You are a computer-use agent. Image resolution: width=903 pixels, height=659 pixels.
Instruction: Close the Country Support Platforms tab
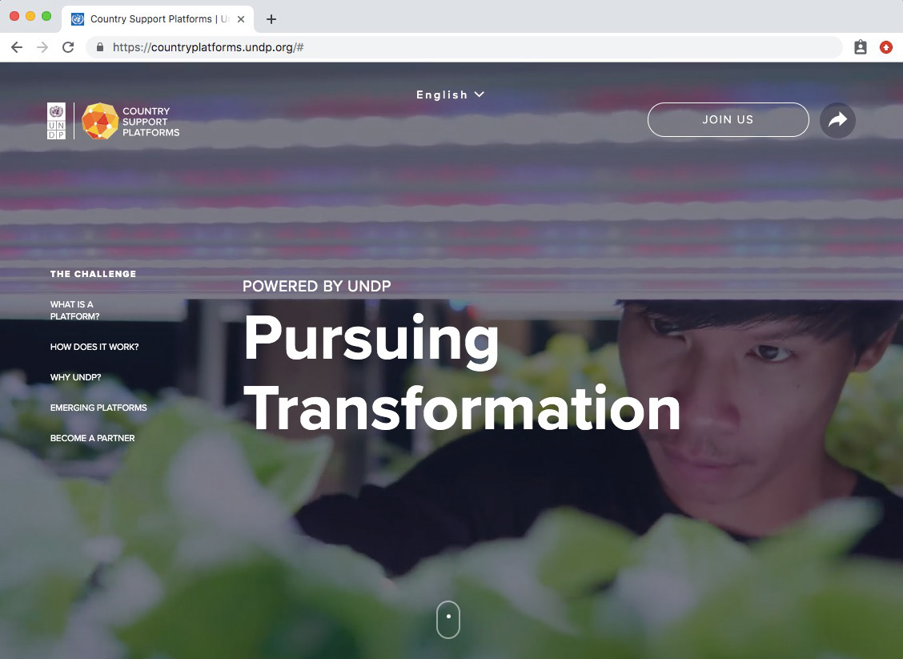pyautogui.click(x=241, y=19)
